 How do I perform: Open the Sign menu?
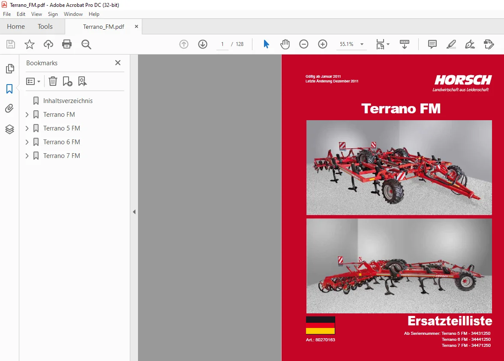click(x=53, y=14)
